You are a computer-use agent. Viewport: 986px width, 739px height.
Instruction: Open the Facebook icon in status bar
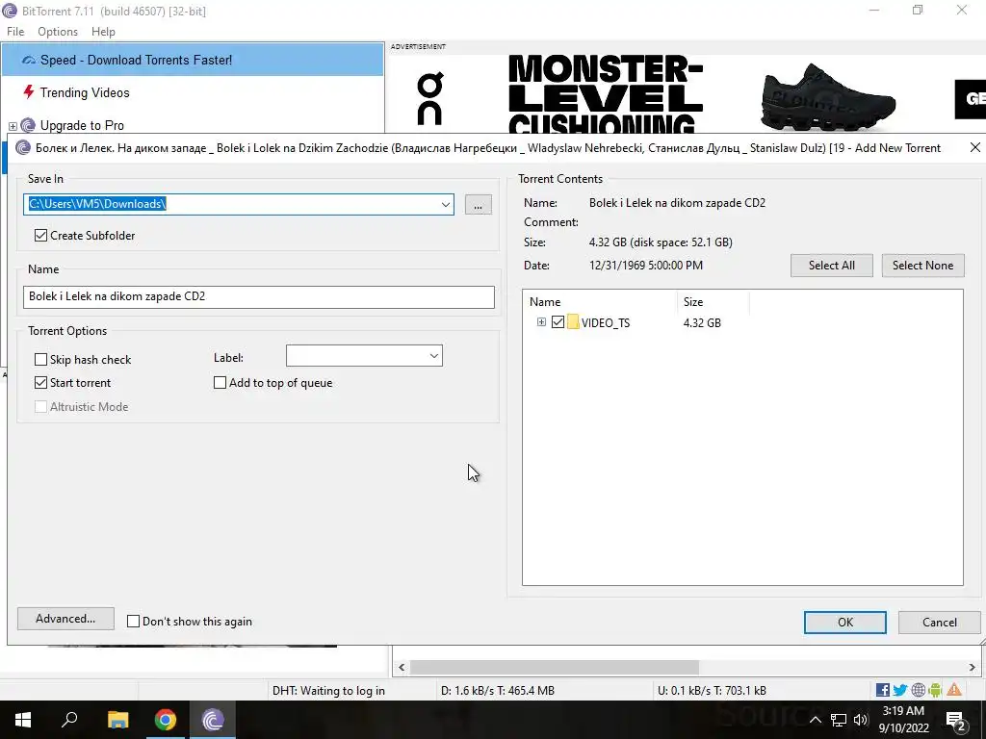[882, 690]
